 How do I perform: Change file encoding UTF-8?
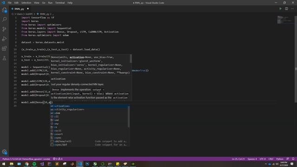tap(263, 159)
